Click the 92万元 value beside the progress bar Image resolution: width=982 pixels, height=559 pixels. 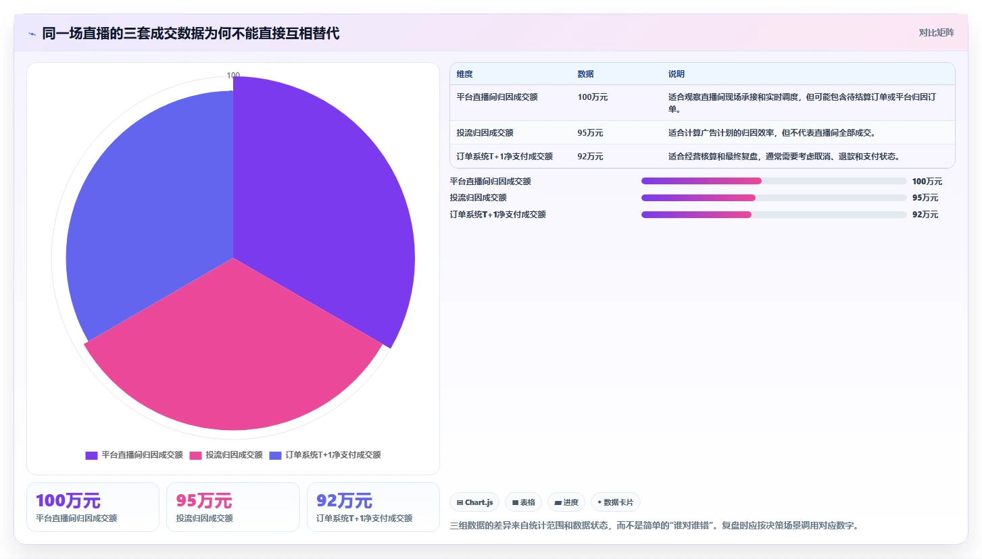[925, 215]
